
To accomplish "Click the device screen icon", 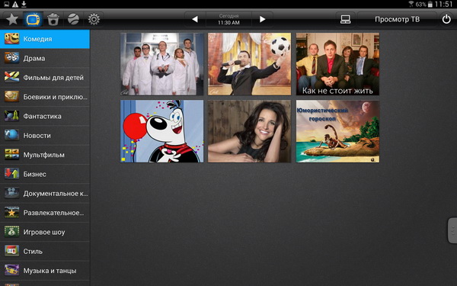I will [345, 19].
